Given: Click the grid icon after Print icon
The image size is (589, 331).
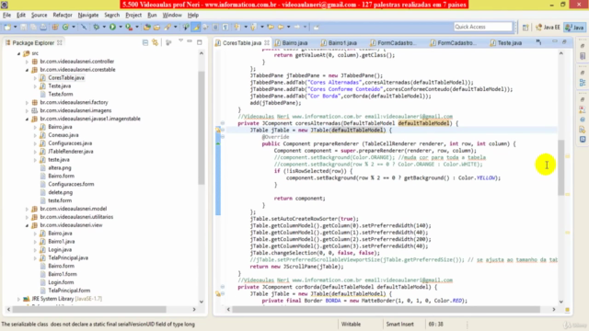Looking at the screenshot, I should [x=55, y=27].
